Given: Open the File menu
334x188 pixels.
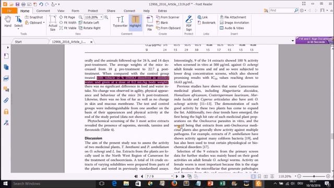Looking at the screenshot, I should point(9,10).
